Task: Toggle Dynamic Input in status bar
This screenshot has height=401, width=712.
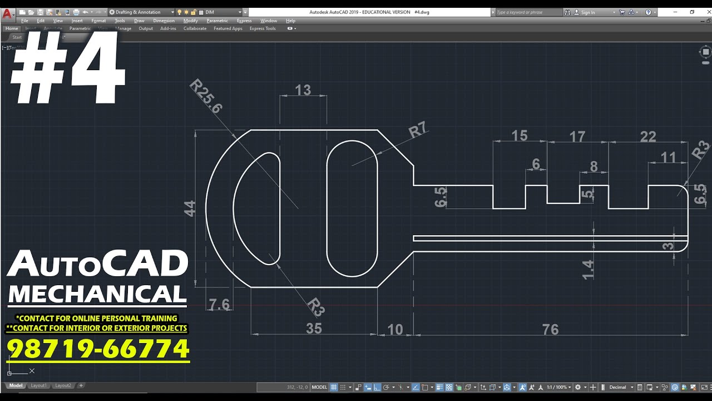Action: point(368,387)
